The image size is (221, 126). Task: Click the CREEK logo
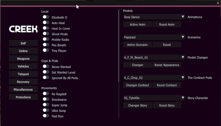click(23, 29)
